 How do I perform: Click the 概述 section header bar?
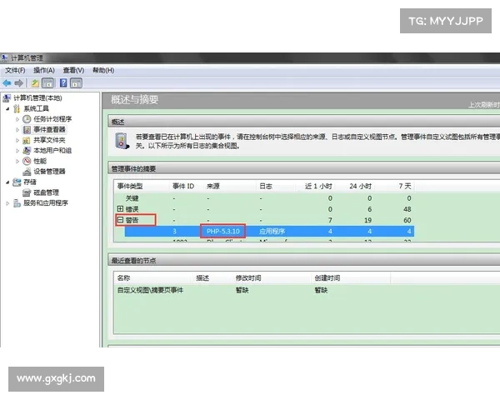303,122
